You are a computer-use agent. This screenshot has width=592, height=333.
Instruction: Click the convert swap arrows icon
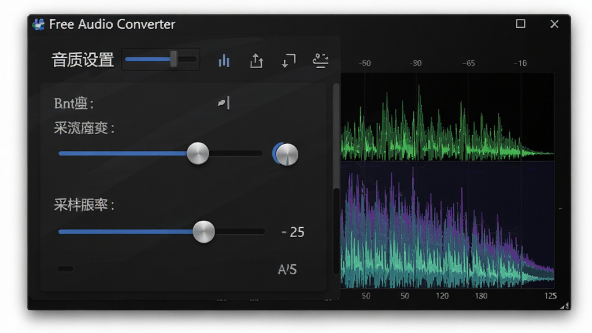(x=288, y=60)
